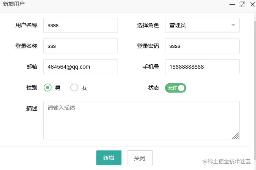This screenshot has width=256, height=170.
Task: Click the 用户名称 label
Action: point(26,25)
